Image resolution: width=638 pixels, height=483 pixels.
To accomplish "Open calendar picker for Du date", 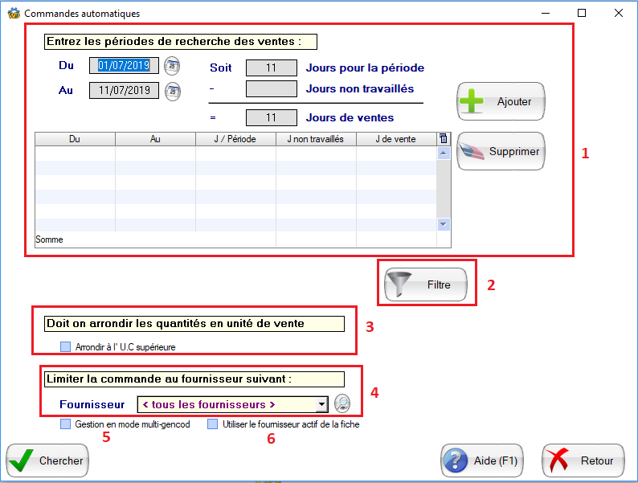I will click(172, 67).
